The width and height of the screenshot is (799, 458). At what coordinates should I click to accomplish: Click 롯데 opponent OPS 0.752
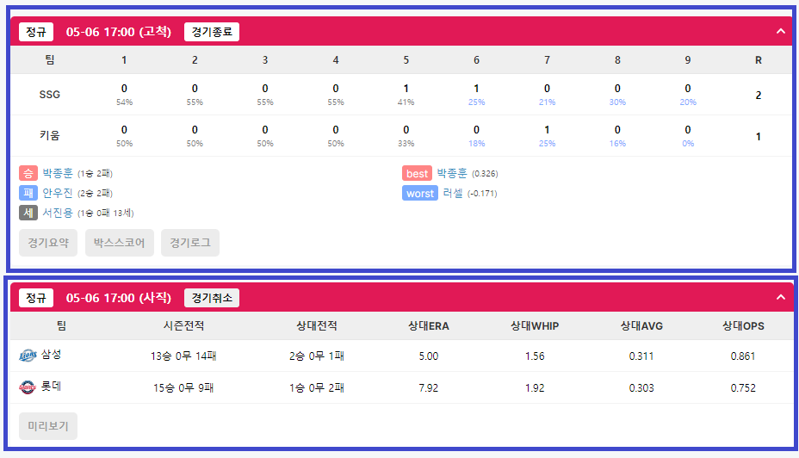(x=743, y=388)
